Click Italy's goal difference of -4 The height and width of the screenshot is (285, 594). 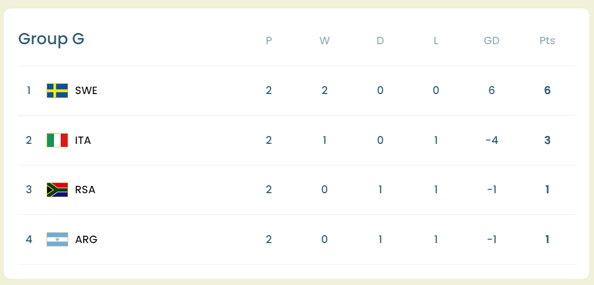click(x=492, y=140)
